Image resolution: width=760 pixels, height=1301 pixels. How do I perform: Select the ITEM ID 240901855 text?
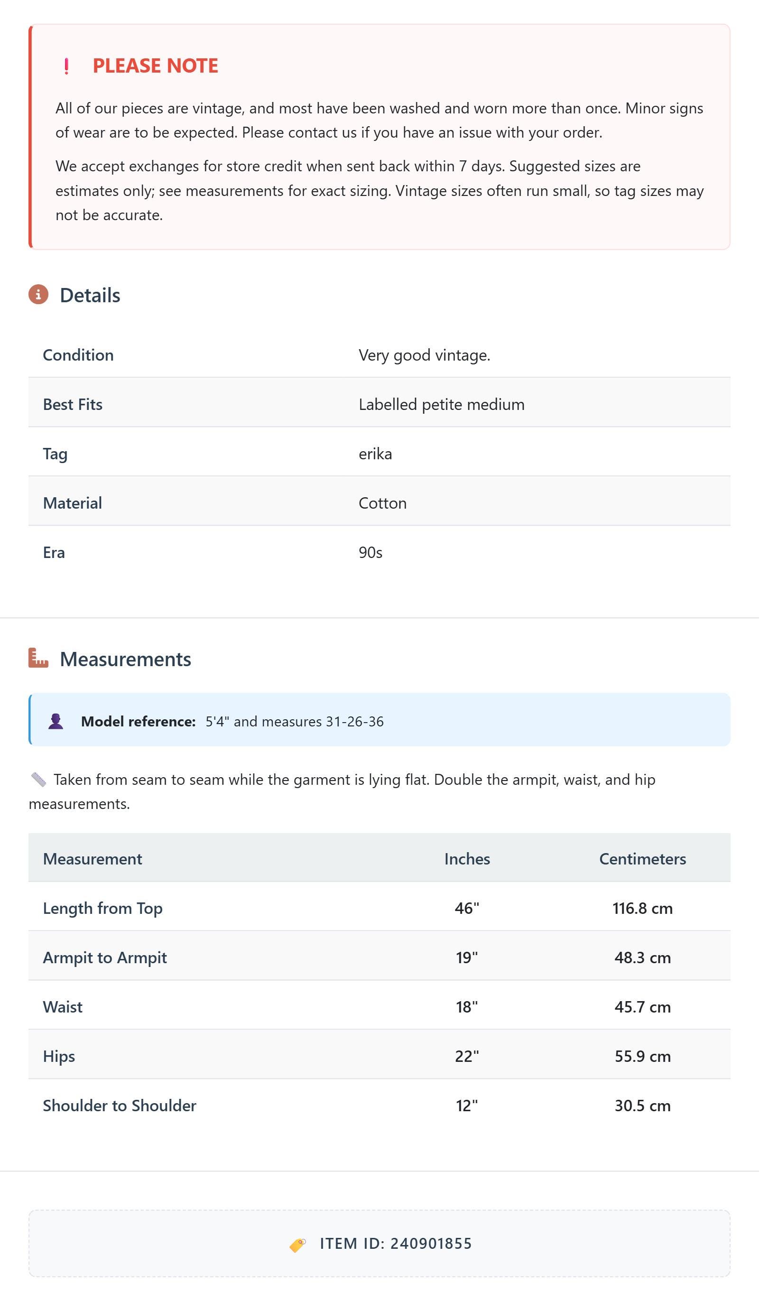(396, 1245)
